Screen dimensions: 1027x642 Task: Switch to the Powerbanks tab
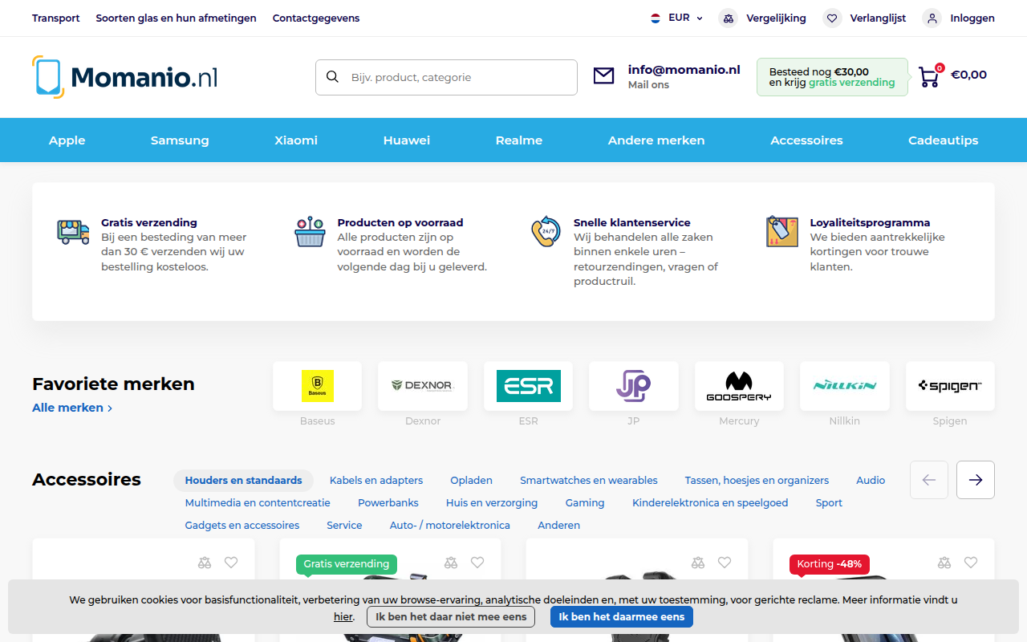click(388, 503)
